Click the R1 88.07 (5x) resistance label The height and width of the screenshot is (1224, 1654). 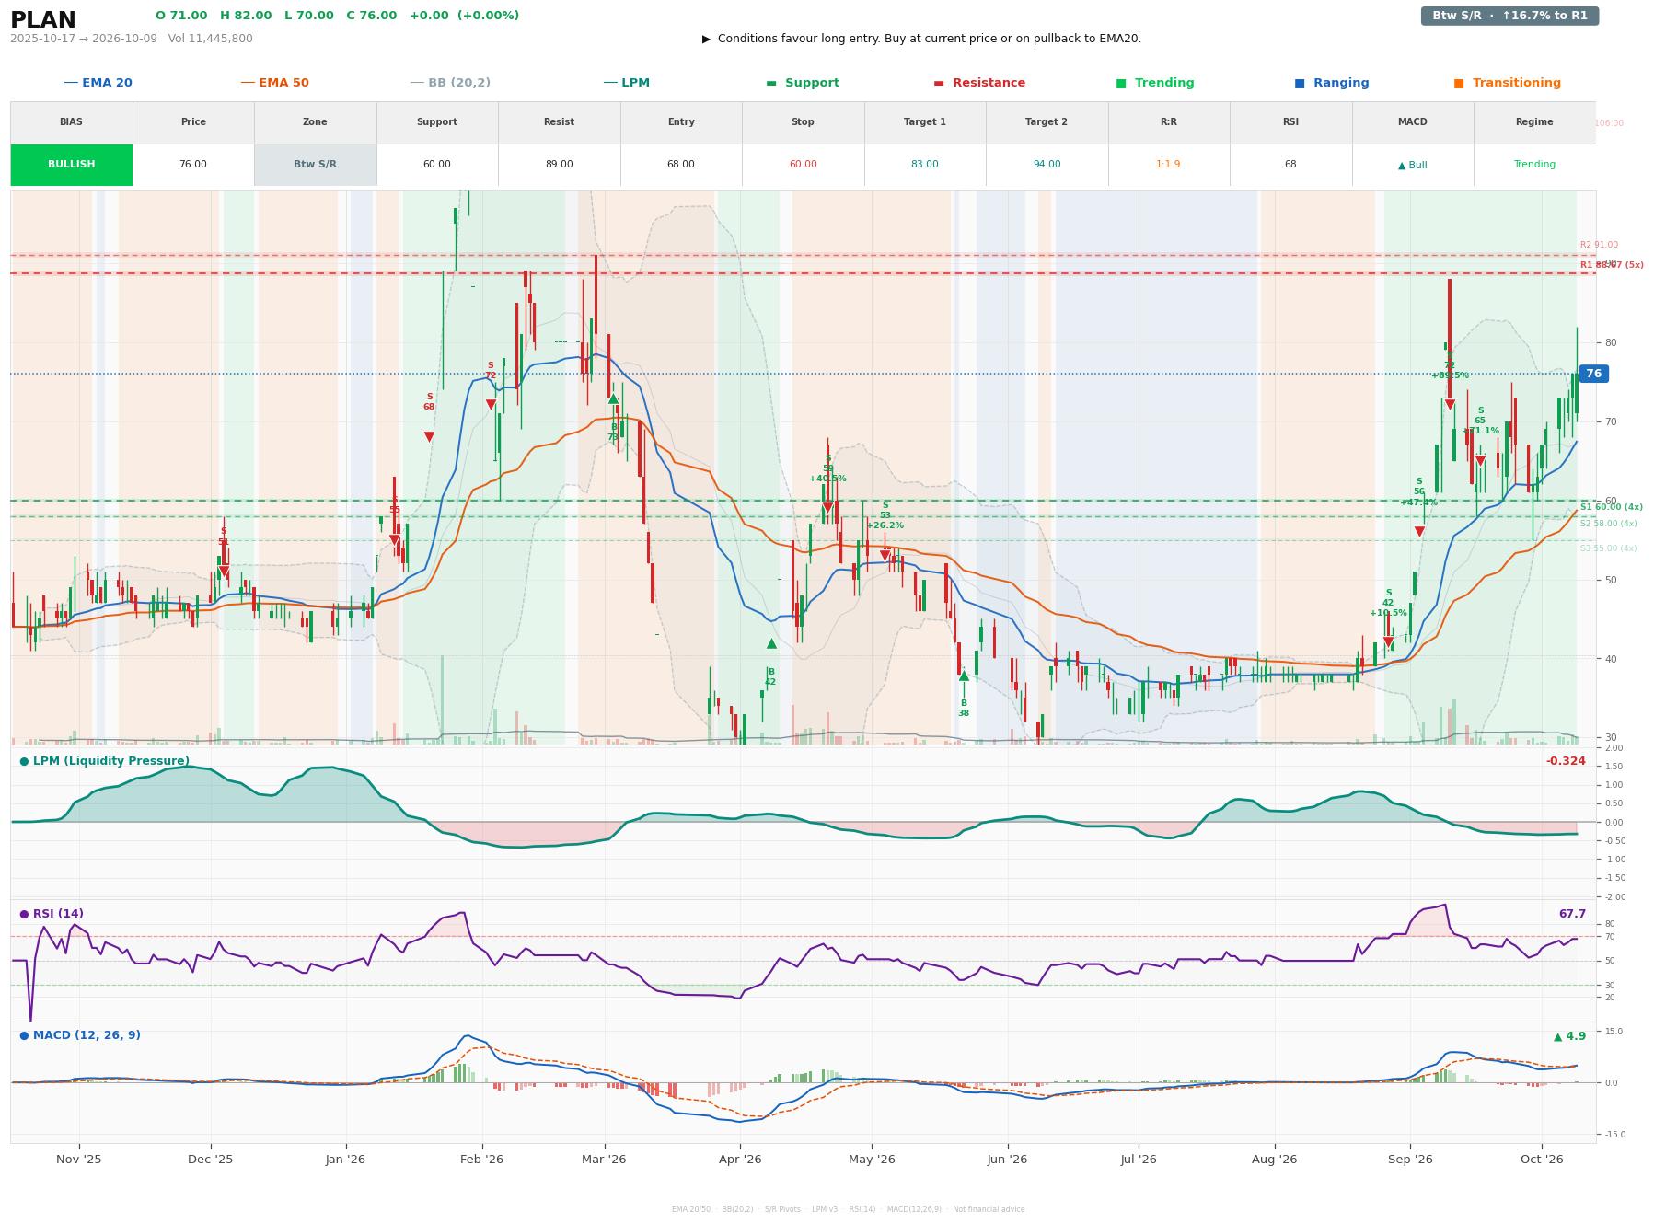click(1612, 265)
